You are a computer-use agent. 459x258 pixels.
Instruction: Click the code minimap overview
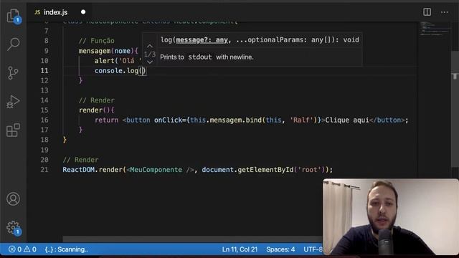click(x=435, y=29)
